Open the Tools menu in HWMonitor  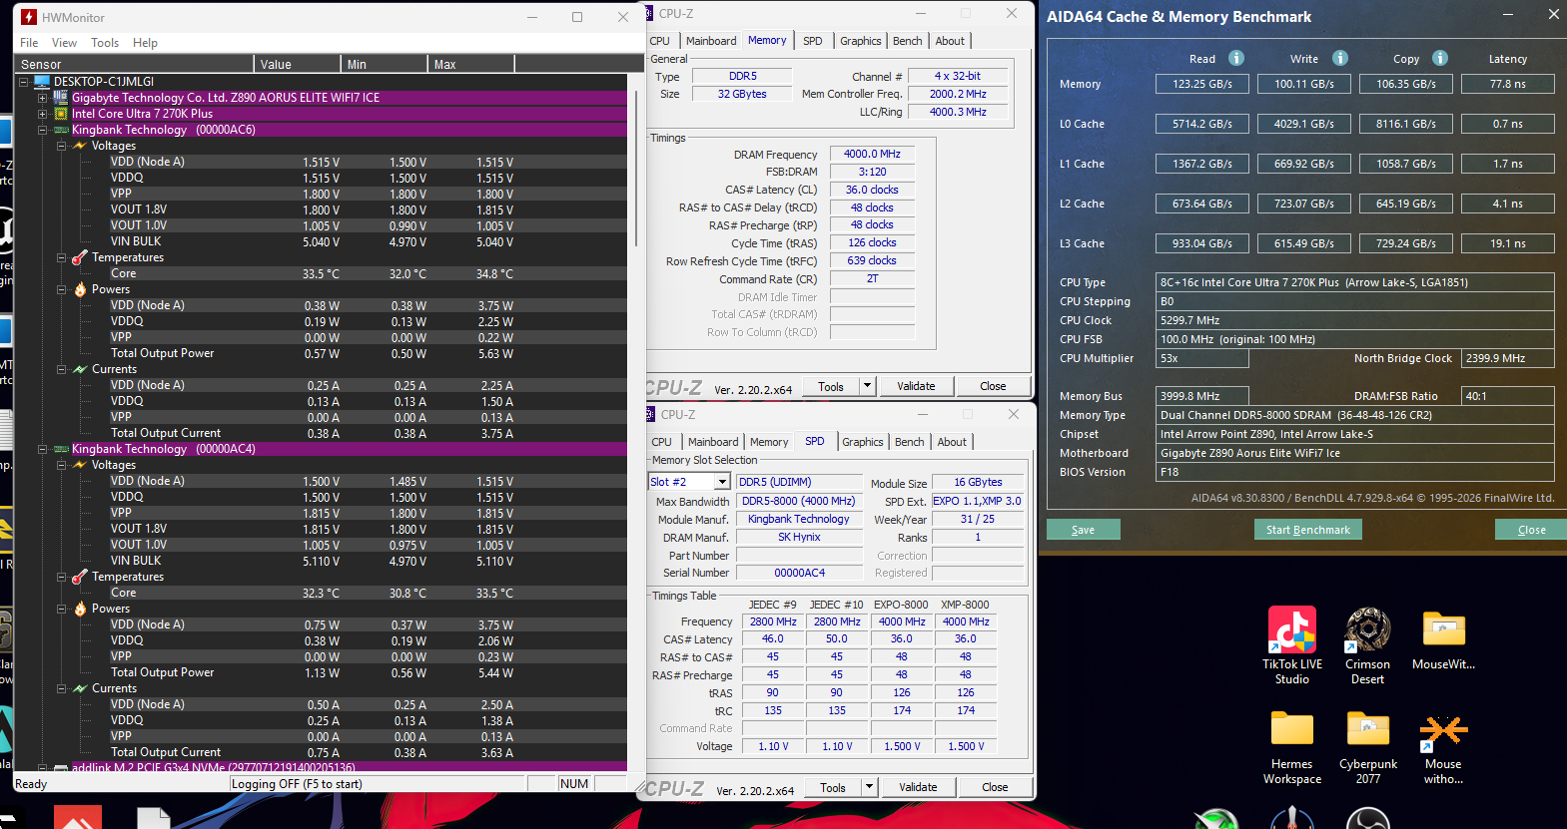pos(105,43)
